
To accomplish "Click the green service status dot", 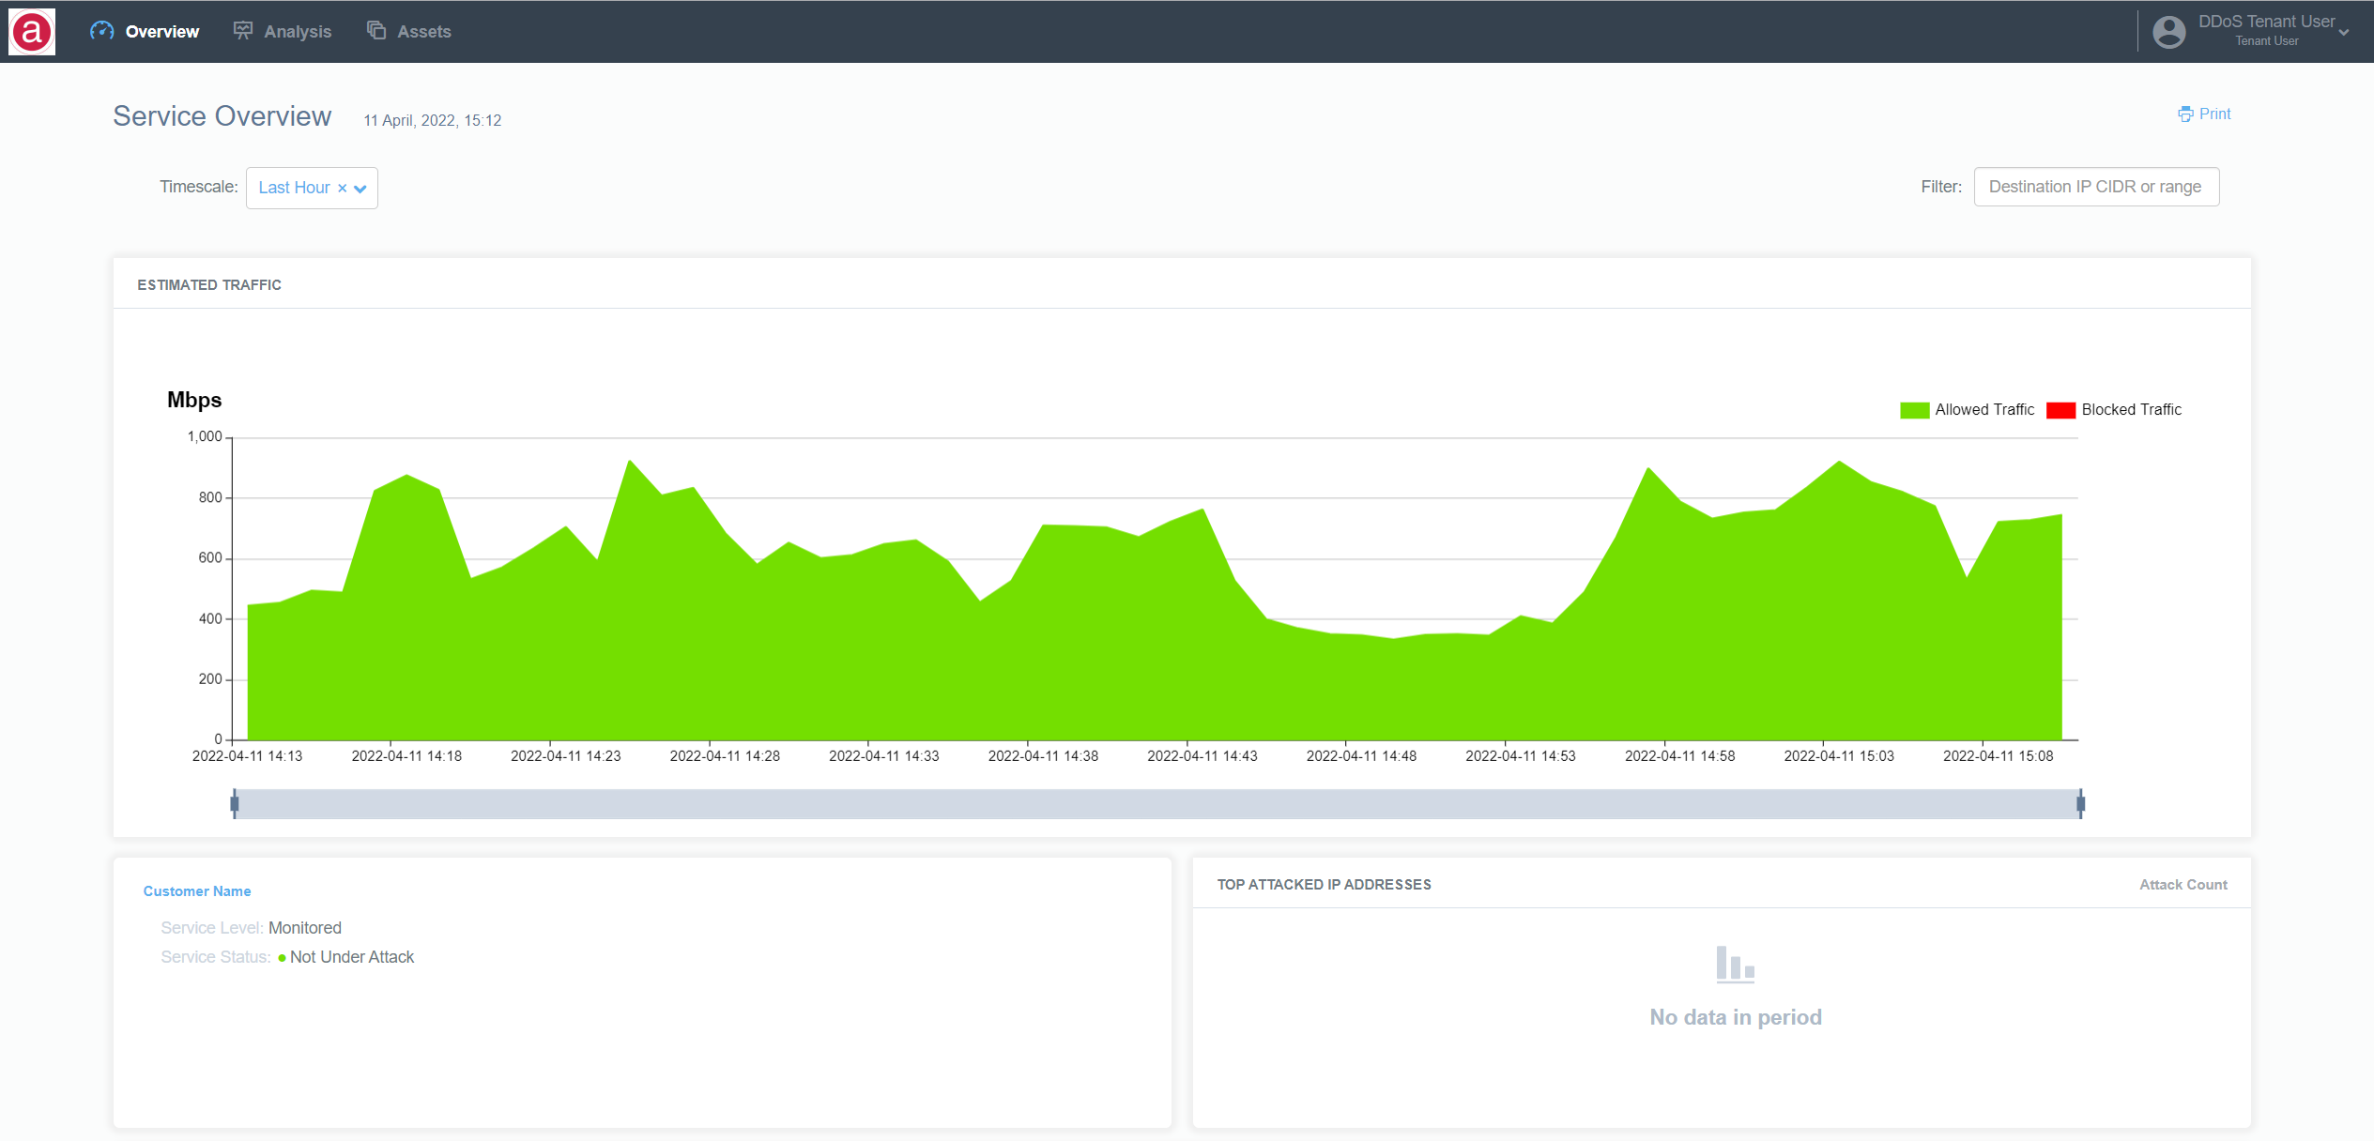I will (281, 957).
